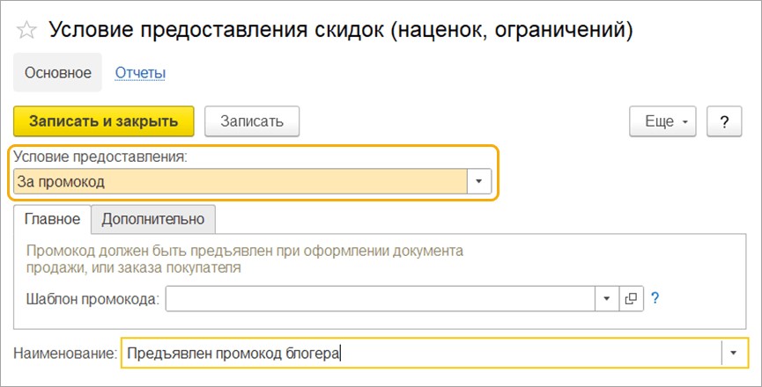Click the form title Условие предоставления скидок
The height and width of the screenshot is (387, 762).
click(x=340, y=30)
